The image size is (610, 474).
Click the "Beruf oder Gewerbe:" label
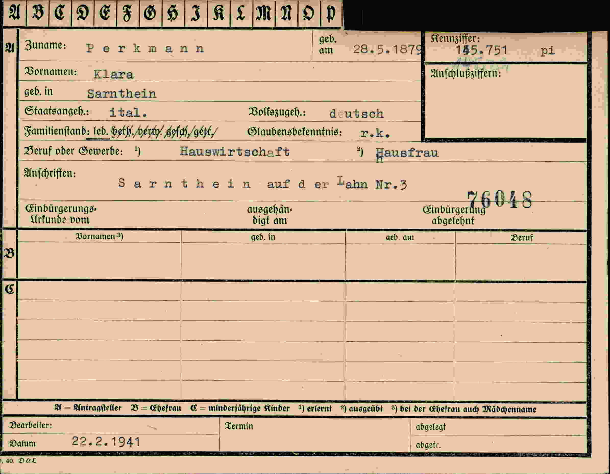(74, 151)
